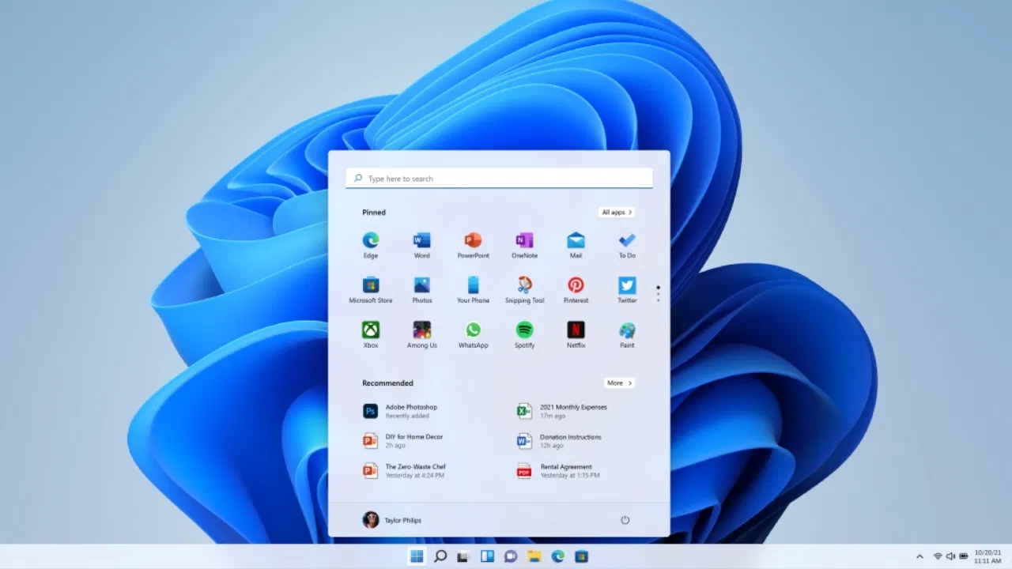Open the WhatsApp app icon
Screen dimensions: 1012x569
473,330
